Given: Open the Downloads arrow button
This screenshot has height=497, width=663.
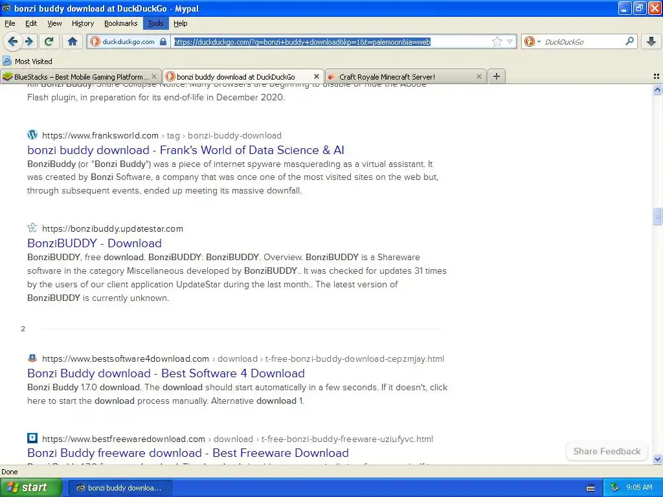Looking at the screenshot, I should [651, 41].
